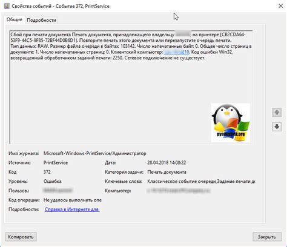The width and height of the screenshot is (287, 247).
Task: Click the event code value 372
Action: click(47, 172)
